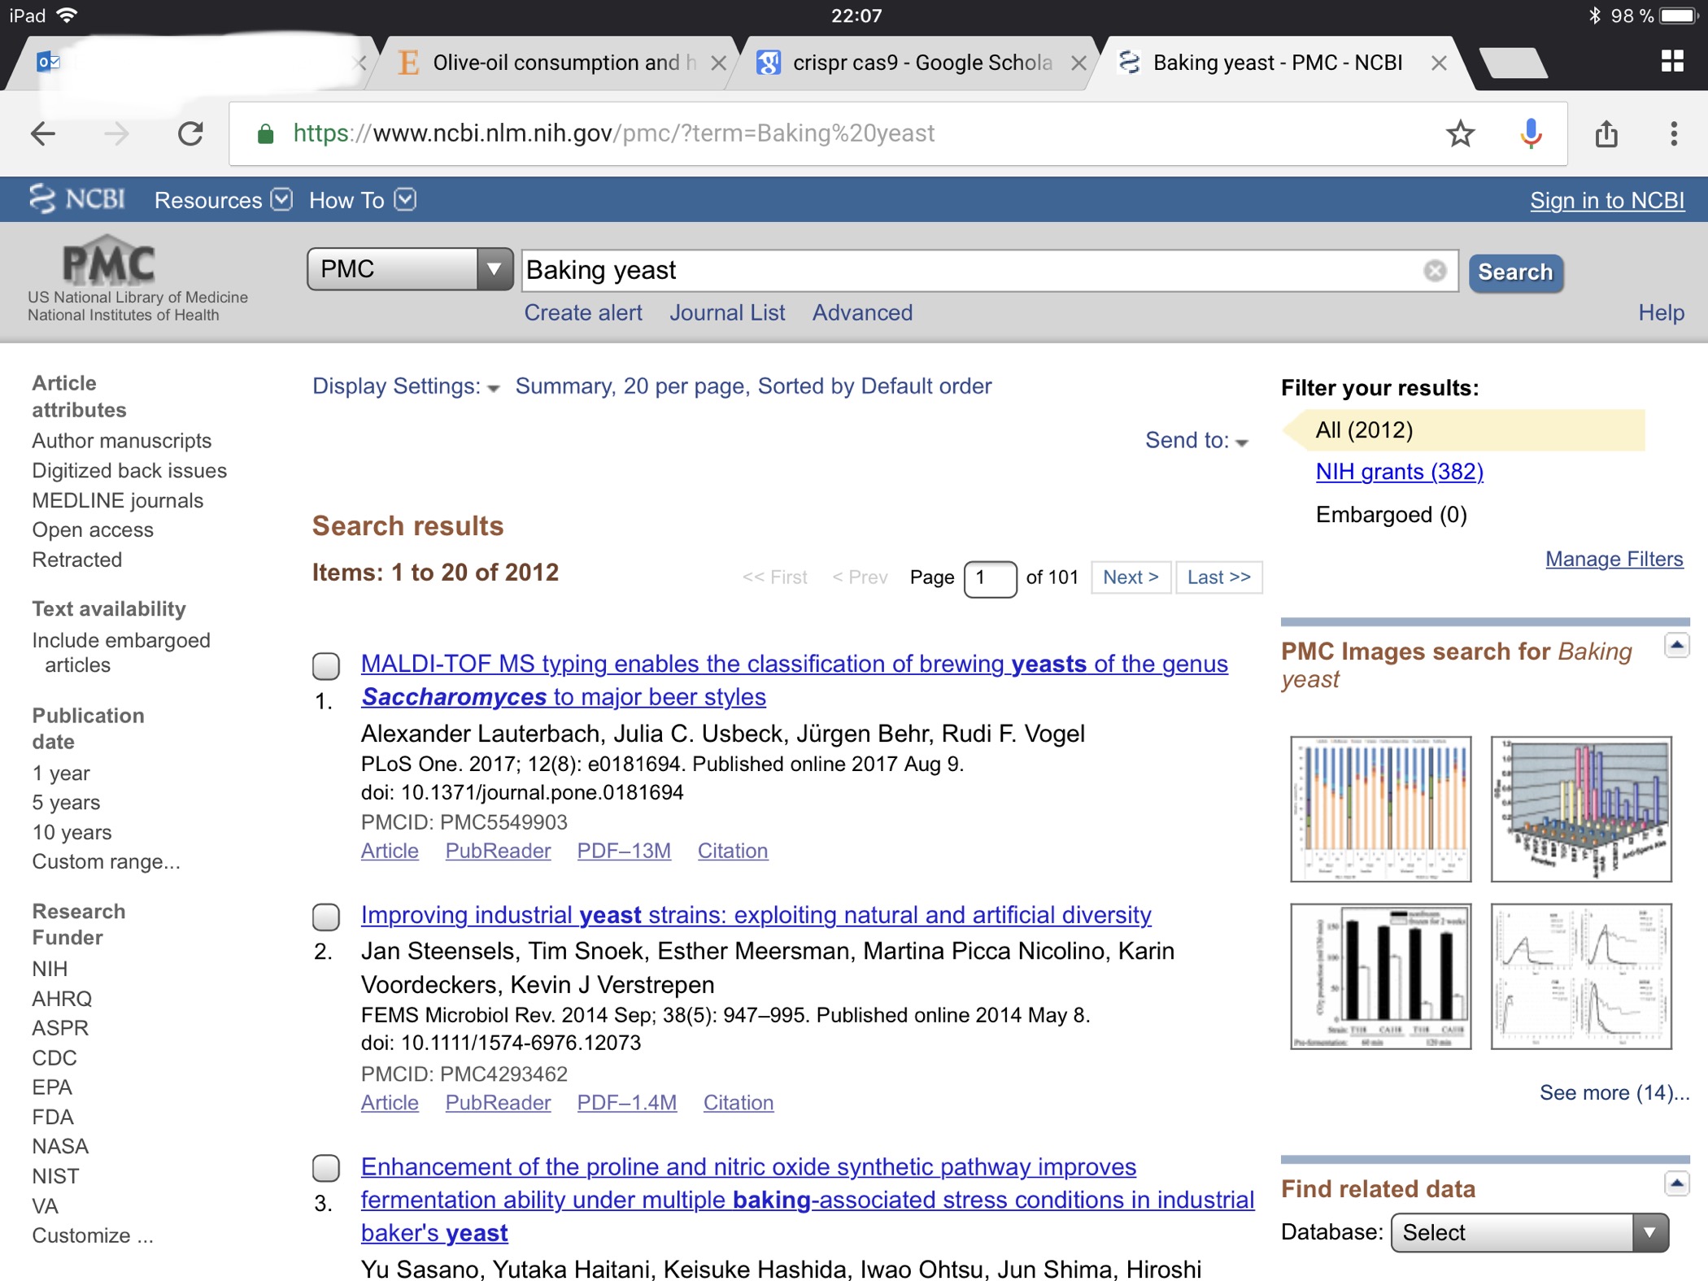
Task: Check the MALDI-TOF MS typing result checkbox
Action: click(x=326, y=666)
